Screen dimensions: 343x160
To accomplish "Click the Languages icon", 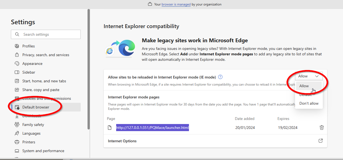I will [17, 133].
